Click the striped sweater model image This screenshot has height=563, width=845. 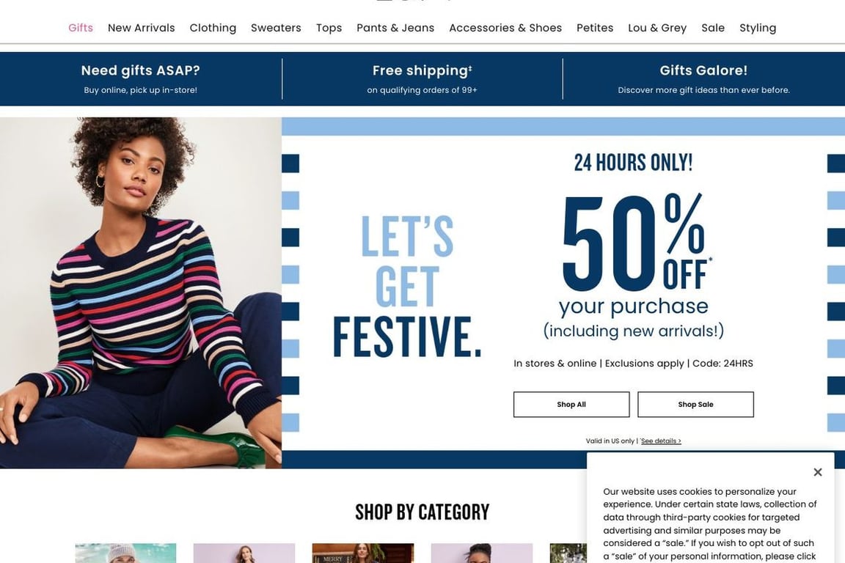(141, 292)
